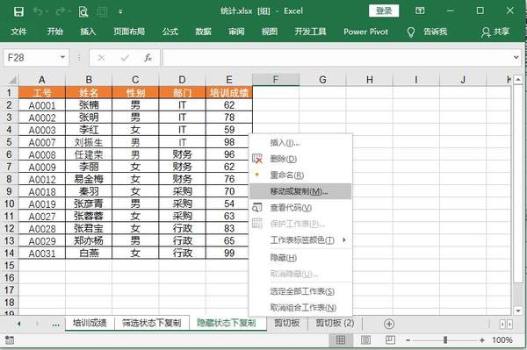Select column F header
The width and height of the screenshot is (527, 350).
pyautogui.click(x=276, y=80)
